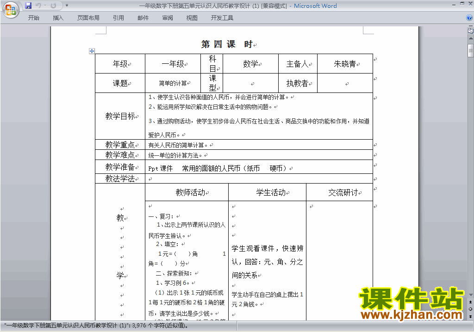Viewport: 474px width, 332px height.
Task: Click objective line 1 about 各种面值的人民币
Action: (218, 97)
